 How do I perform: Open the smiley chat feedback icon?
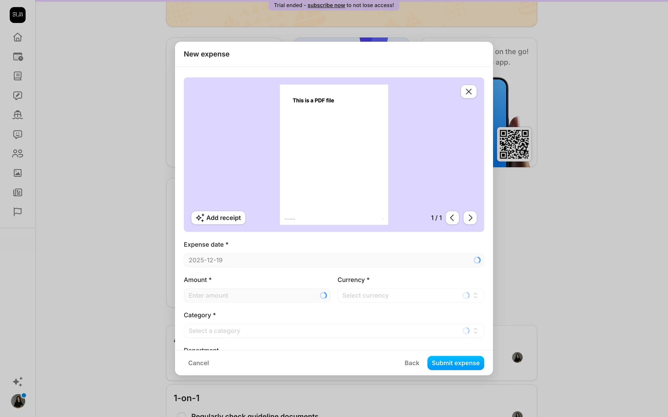click(18, 134)
